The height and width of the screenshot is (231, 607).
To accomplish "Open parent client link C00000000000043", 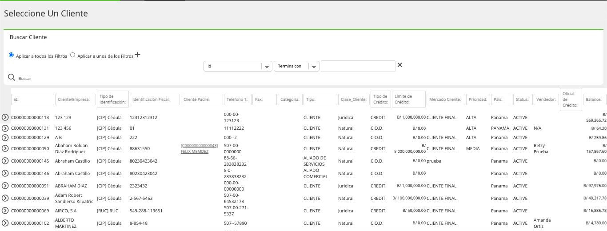I will click(x=200, y=146).
